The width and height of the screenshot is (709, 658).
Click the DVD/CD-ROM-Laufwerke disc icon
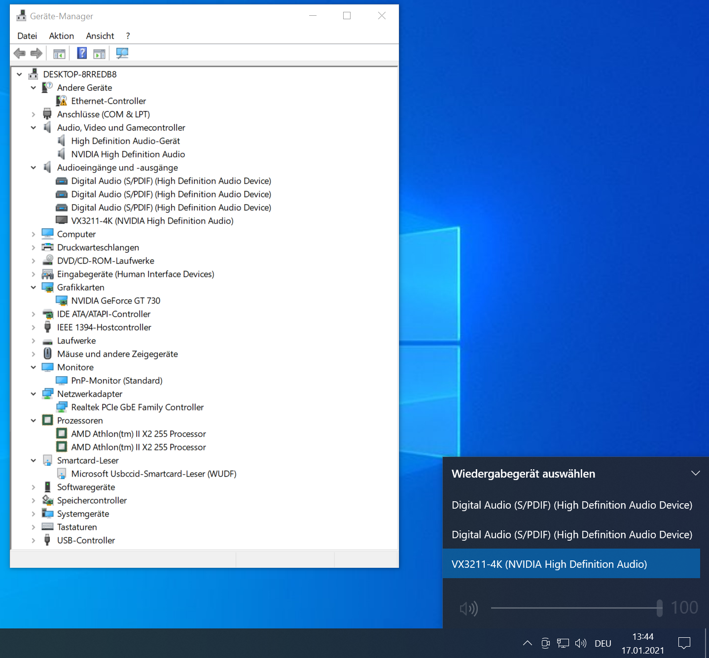click(48, 261)
